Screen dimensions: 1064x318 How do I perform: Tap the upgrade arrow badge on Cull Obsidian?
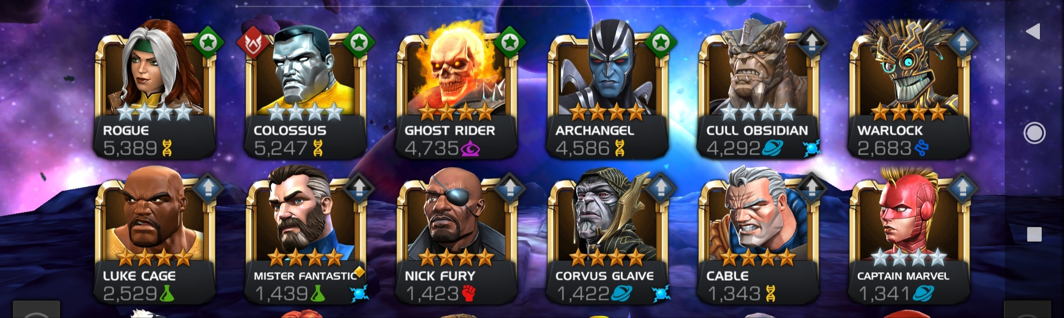(812, 43)
